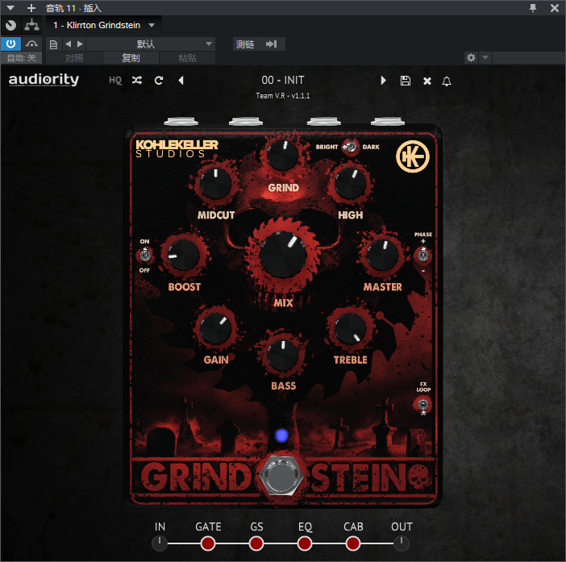
Task: Adjust the large MIX knob
Action: coord(283,255)
